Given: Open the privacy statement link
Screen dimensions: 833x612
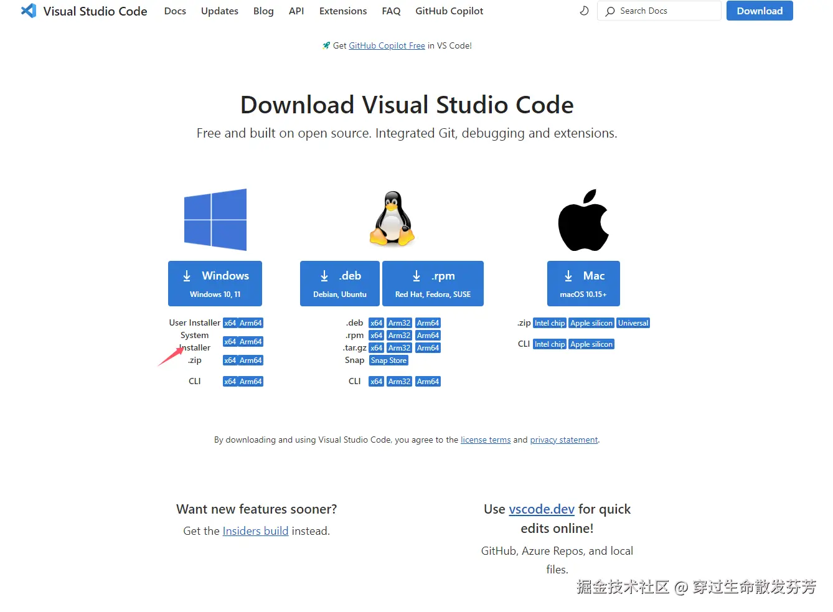Looking at the screenshot, I should 564,440.
